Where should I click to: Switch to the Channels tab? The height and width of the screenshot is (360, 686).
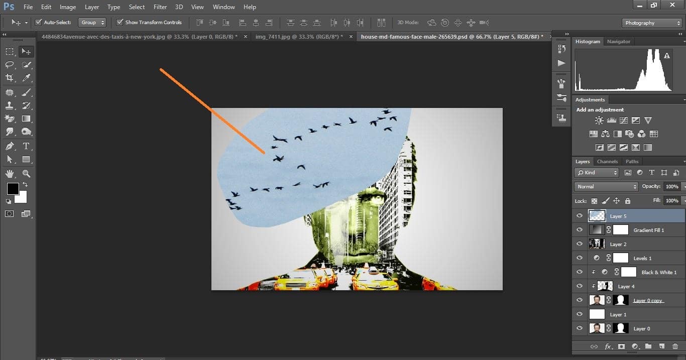tap(607, 161)
